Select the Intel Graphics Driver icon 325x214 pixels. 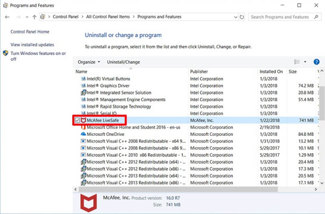[x=83, y=86]
